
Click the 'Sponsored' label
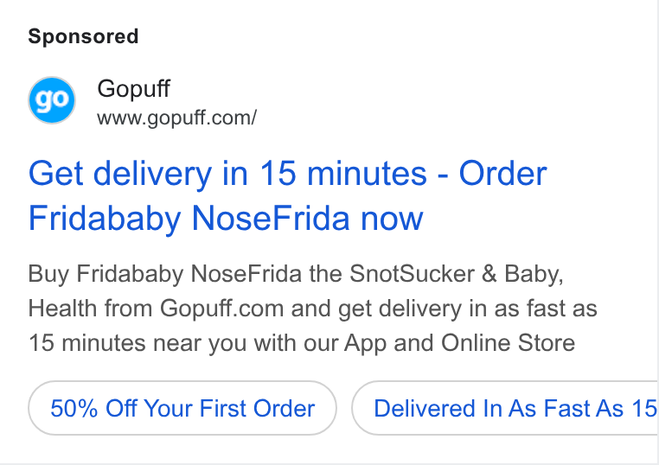coord(83,36)
